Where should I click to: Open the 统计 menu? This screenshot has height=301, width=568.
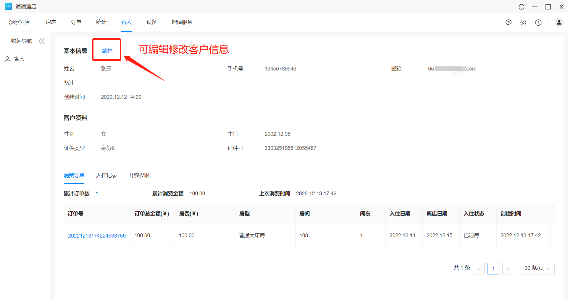[x=101, y=22]
